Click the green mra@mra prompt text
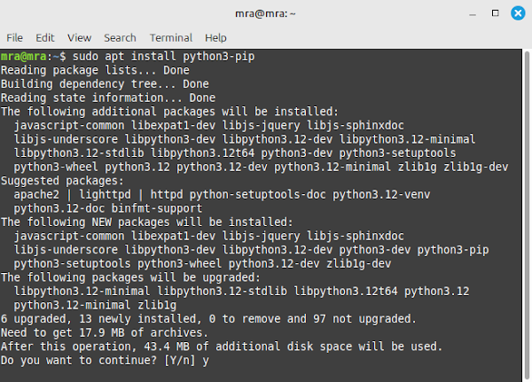This screenshot has width=532, height=382. point(23,57)
